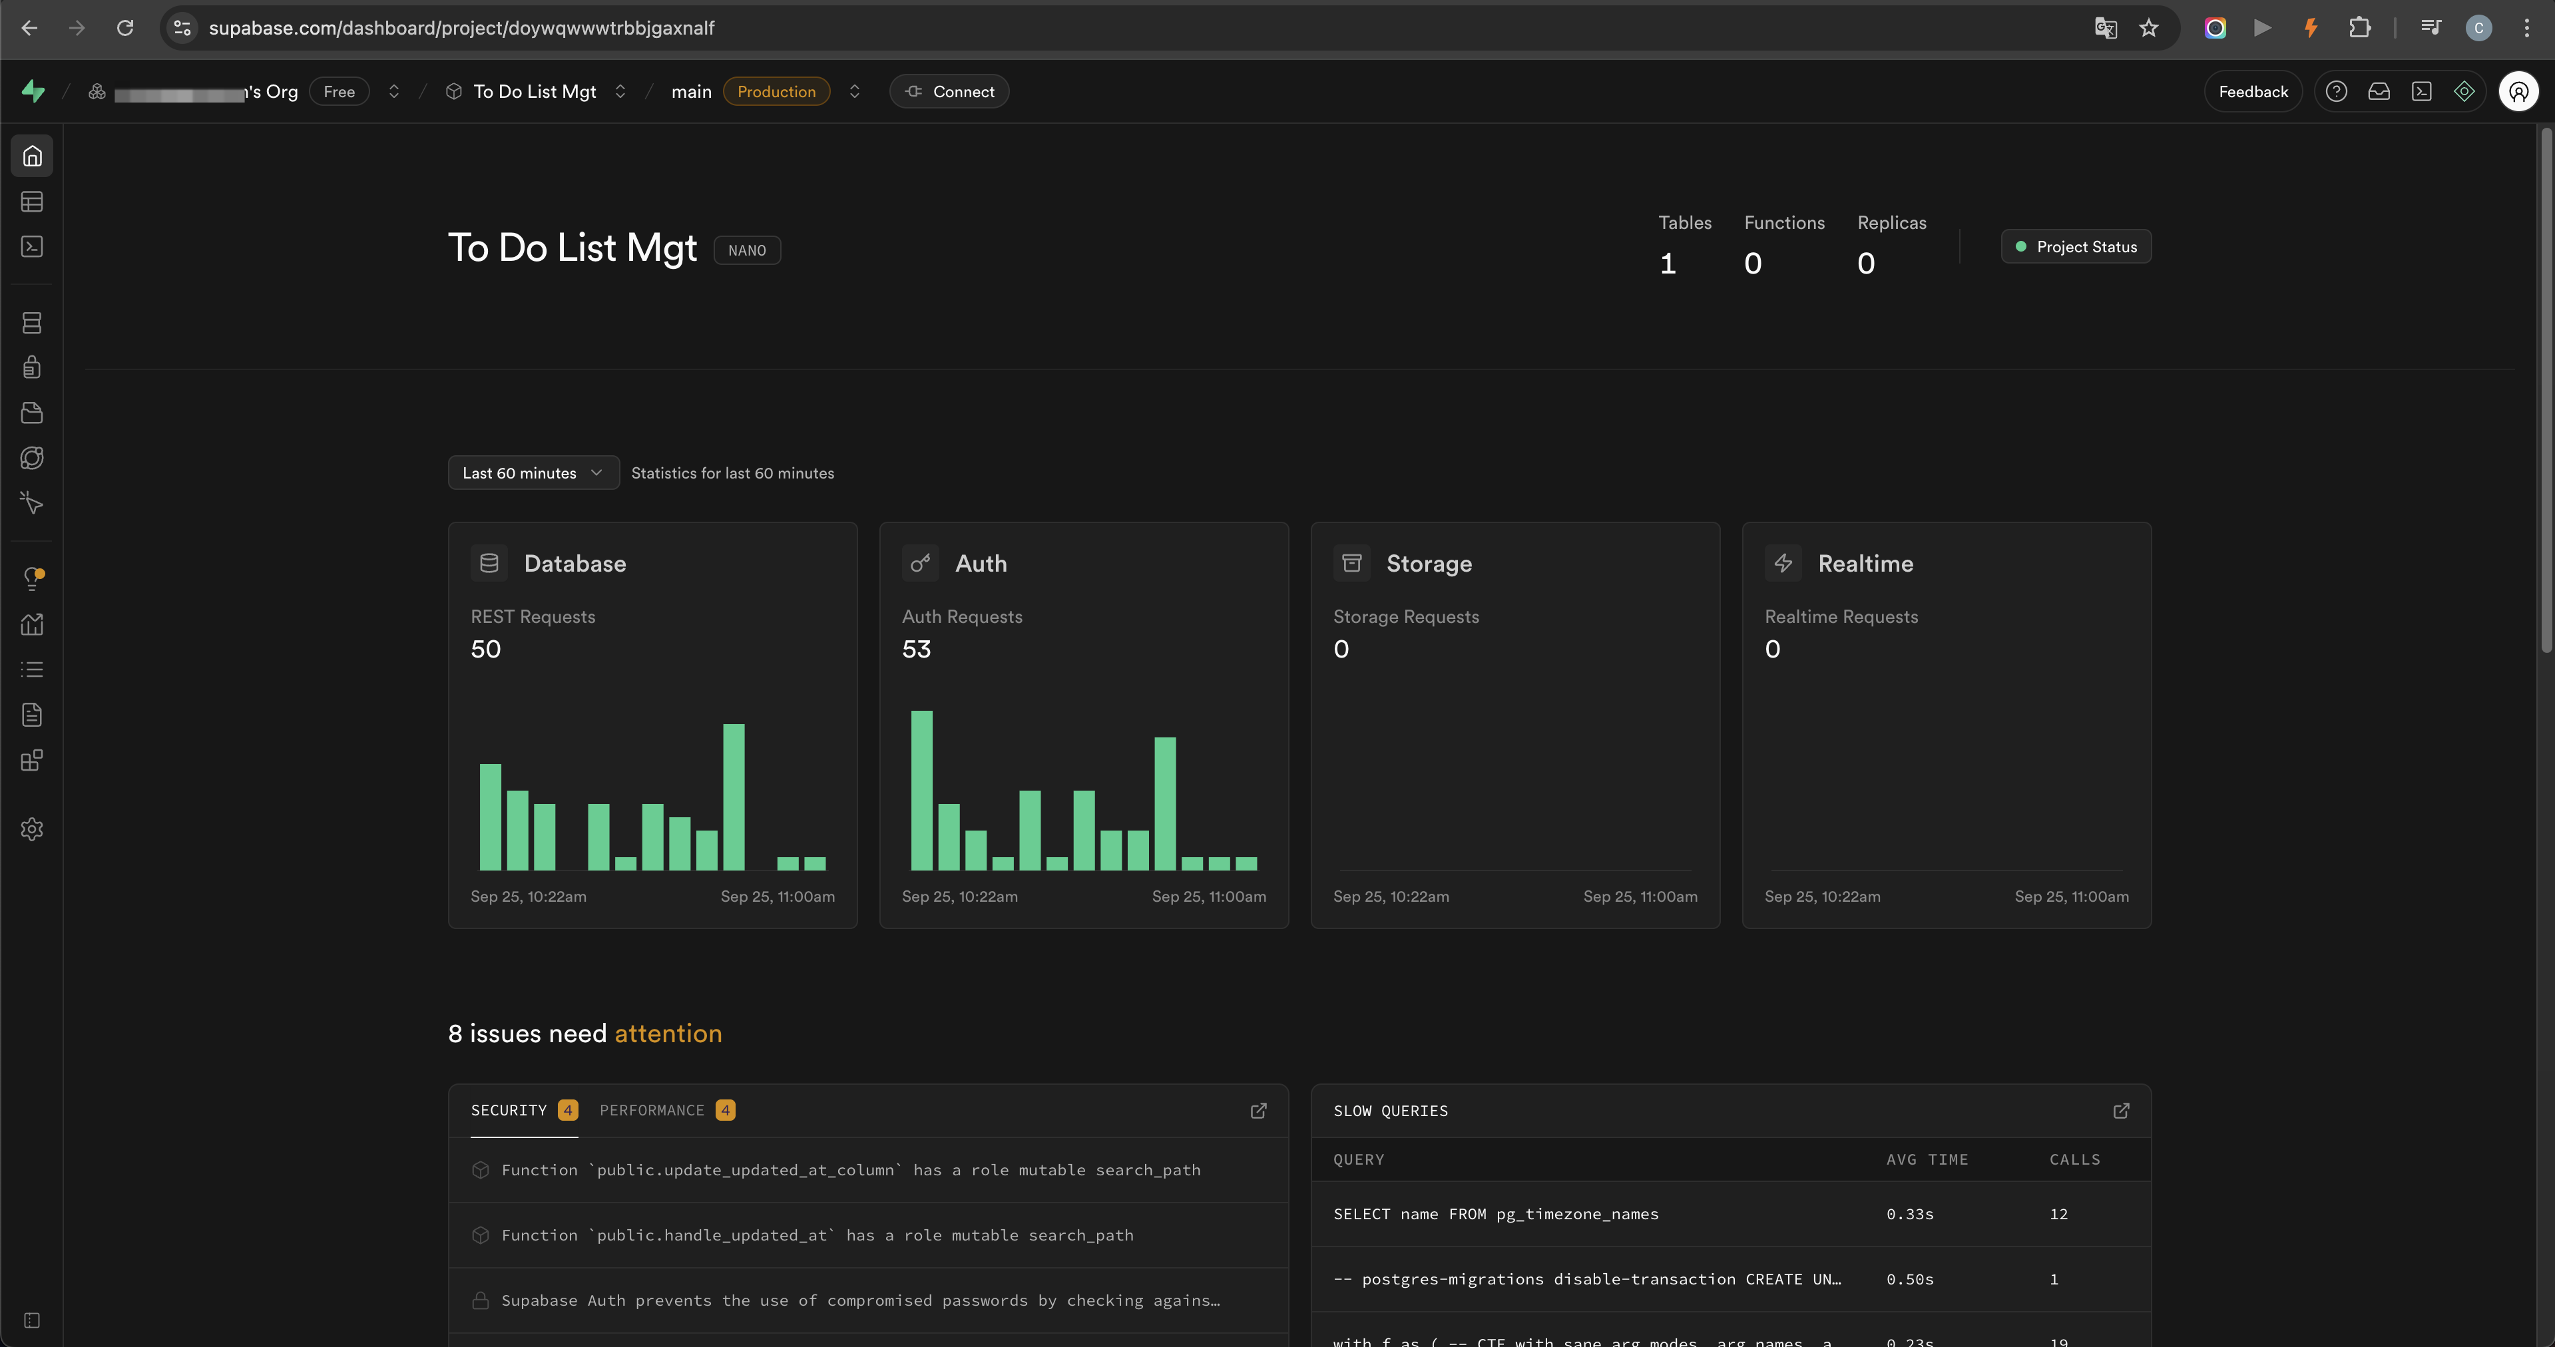
Task: Open the Authentication lock sidebar icon
Action: pos(32,367)
